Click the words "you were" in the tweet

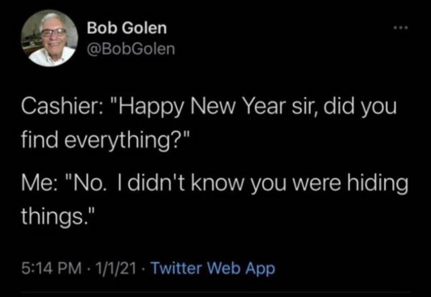(282, 185)
